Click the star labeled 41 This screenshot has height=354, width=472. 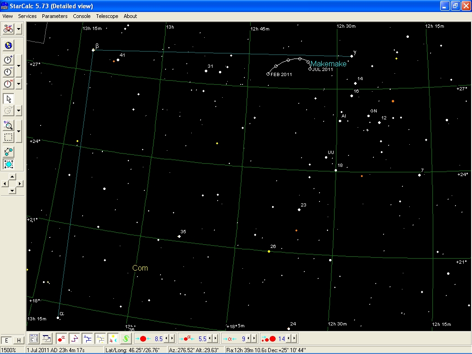(118, 60)
